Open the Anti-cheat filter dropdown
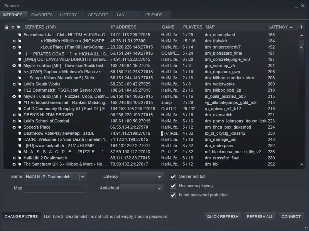 (159, 188)
